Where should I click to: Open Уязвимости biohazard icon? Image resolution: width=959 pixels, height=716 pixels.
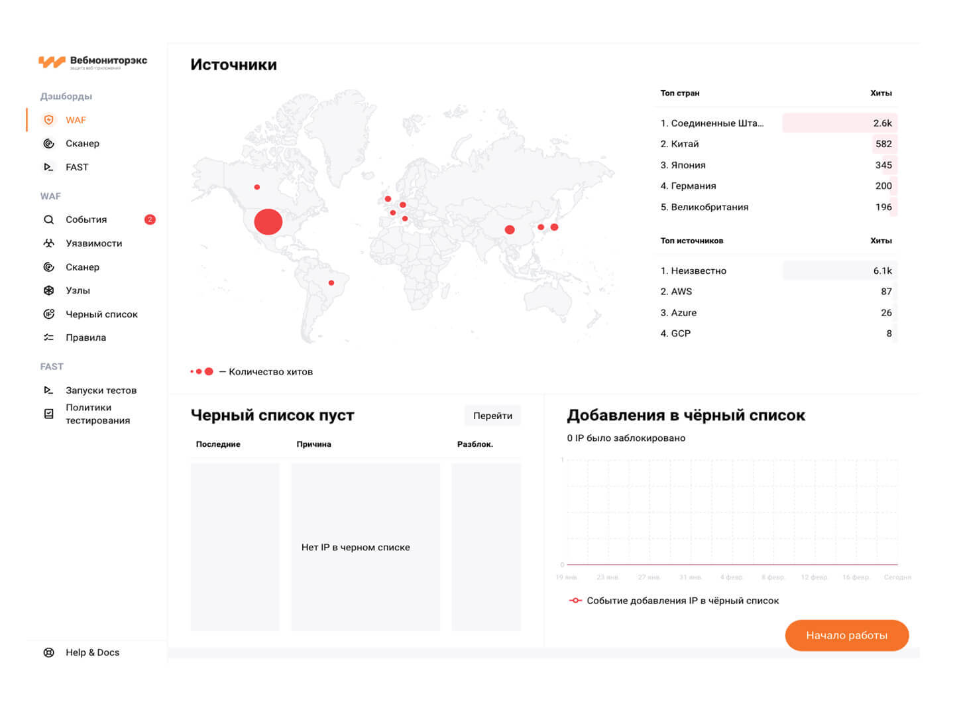[x=48, y=243]
